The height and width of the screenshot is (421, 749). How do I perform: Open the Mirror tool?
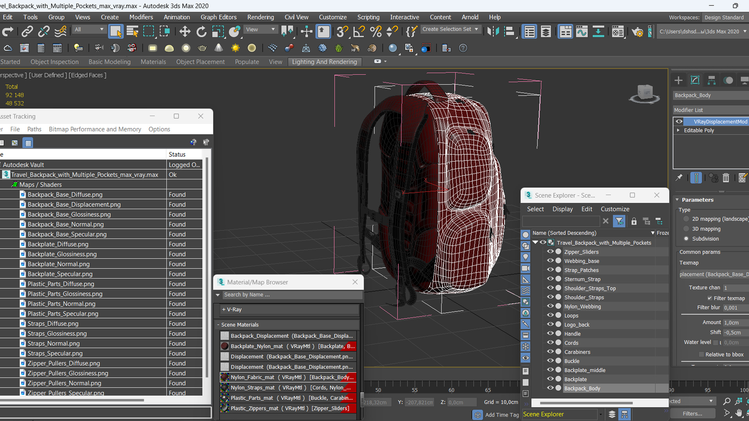493,32
